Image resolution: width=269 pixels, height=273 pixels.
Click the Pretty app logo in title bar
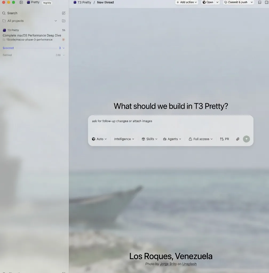click(x=28, y=2)
